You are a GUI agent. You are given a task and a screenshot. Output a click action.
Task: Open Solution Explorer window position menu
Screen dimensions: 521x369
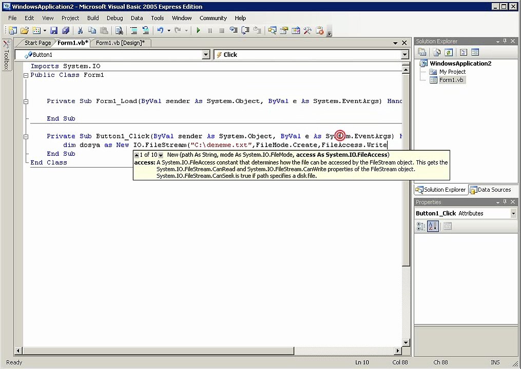coord(498,42)
